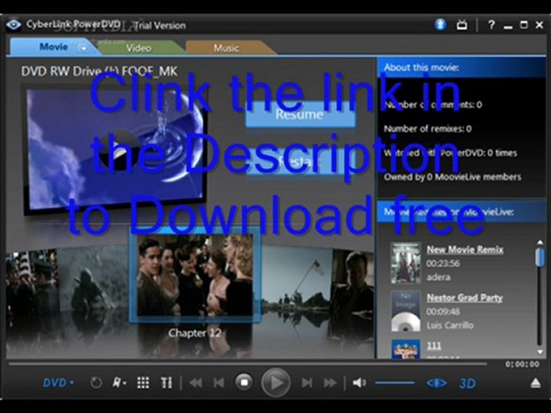The width and height of the screenshot is (551, 413).
Task: Click the 00:23:56 duration text
Action: point(443,263)
